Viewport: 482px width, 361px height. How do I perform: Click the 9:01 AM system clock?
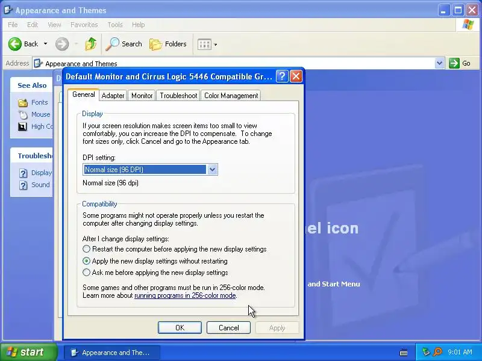click(x=460, y=352)
